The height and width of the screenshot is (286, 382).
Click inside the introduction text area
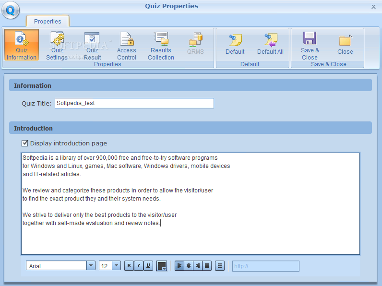(190, 203)
